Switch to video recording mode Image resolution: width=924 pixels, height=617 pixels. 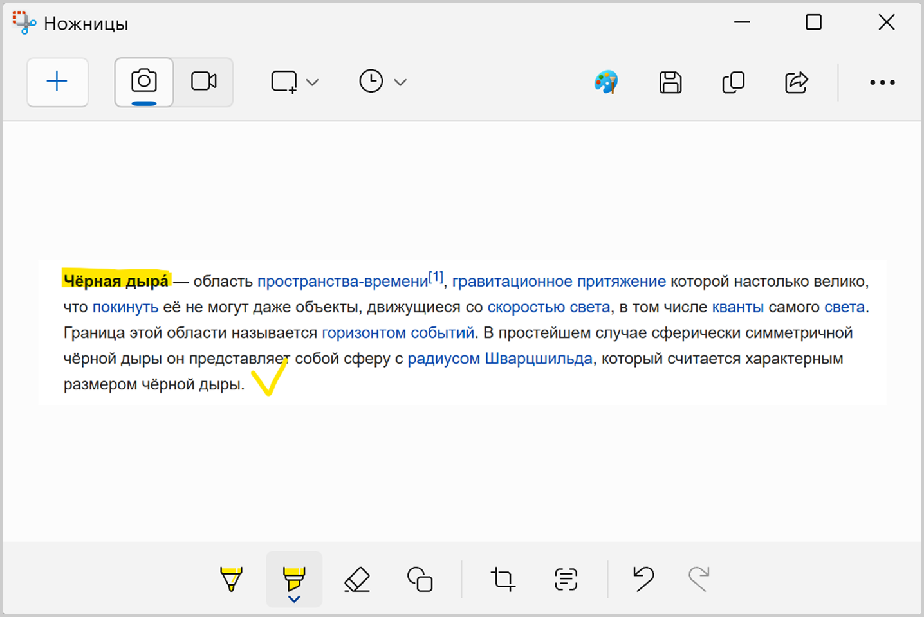203,82
